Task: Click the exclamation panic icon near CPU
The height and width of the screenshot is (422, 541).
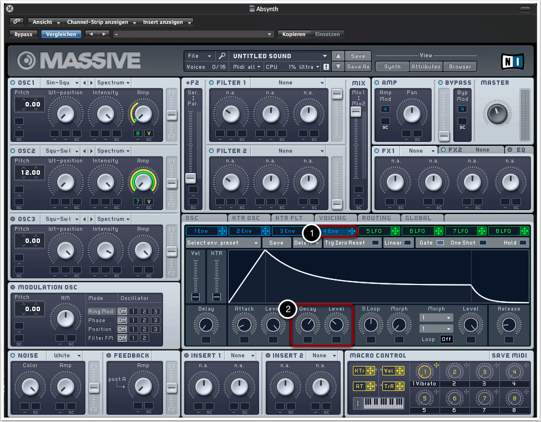Action: tap(326, 67)
